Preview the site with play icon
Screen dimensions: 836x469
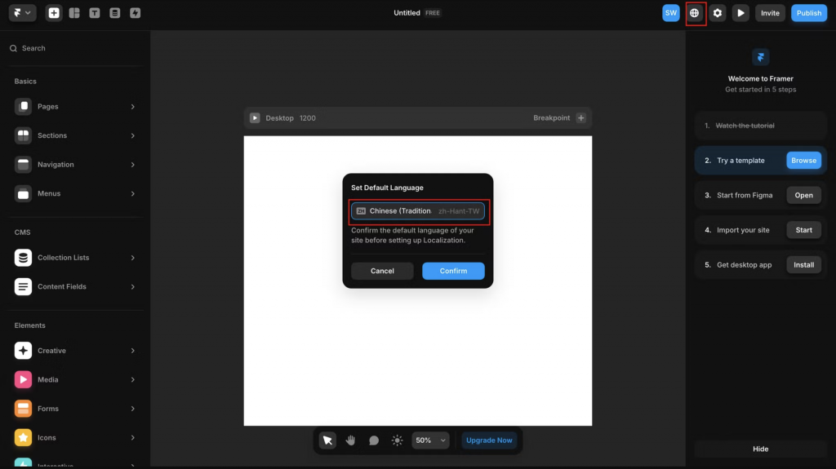click(740, 13)
